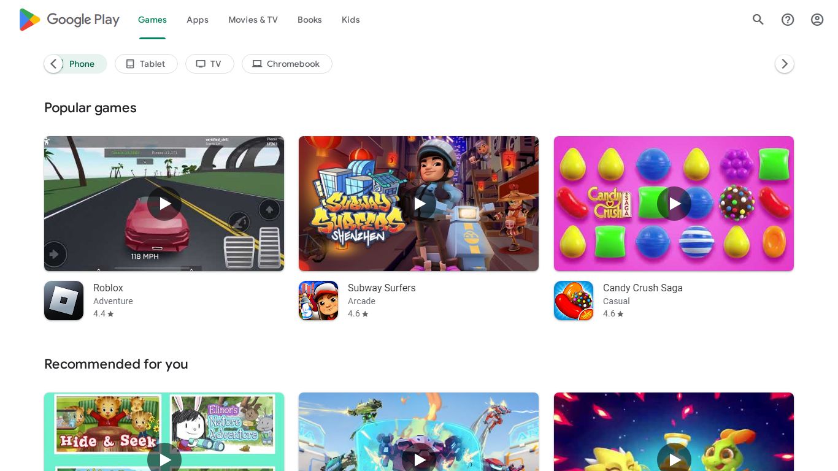Click the Recommended for you heading
Image resolution: width=838 pixels, height=471 pixels.
pos(116,364)
